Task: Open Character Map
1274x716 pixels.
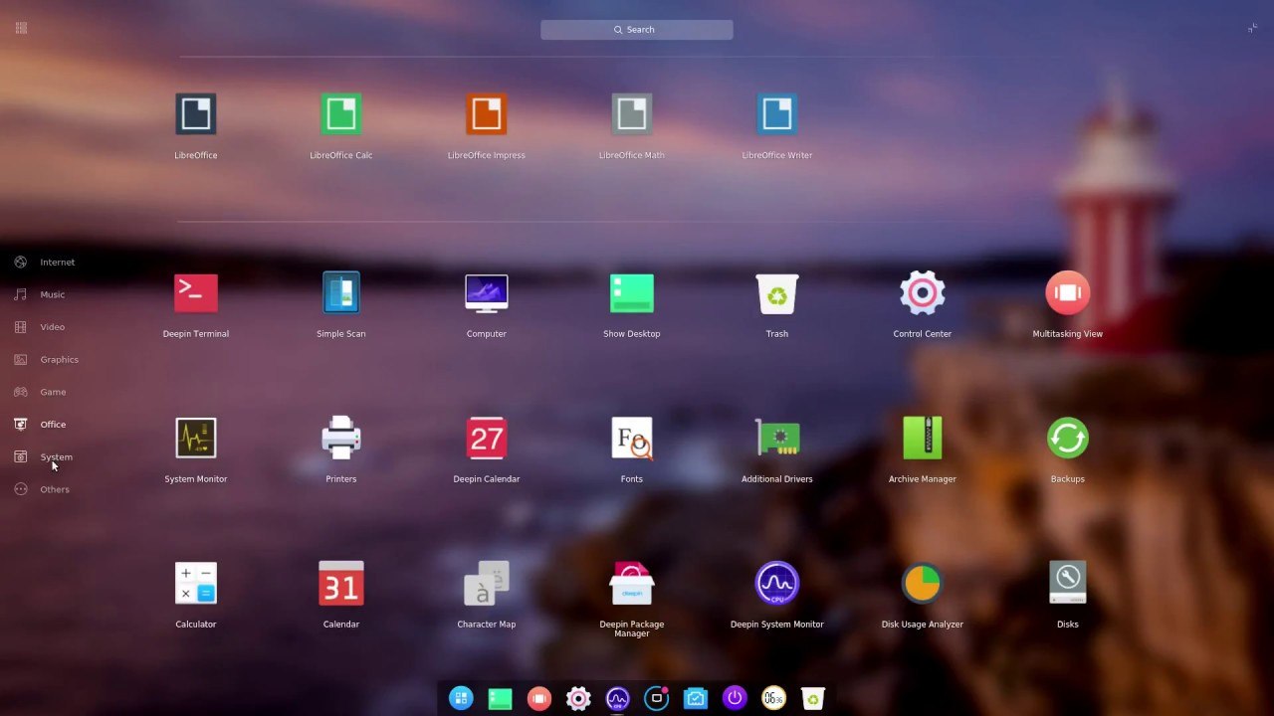Action: click(x=487, y=584)
